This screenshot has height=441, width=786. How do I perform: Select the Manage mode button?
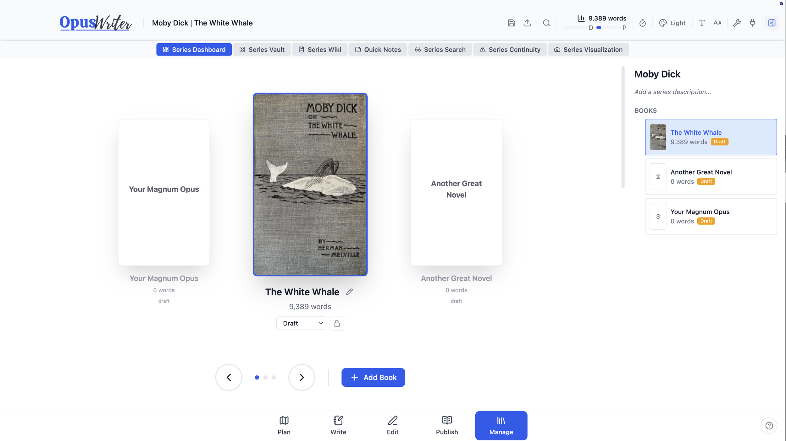501,426
